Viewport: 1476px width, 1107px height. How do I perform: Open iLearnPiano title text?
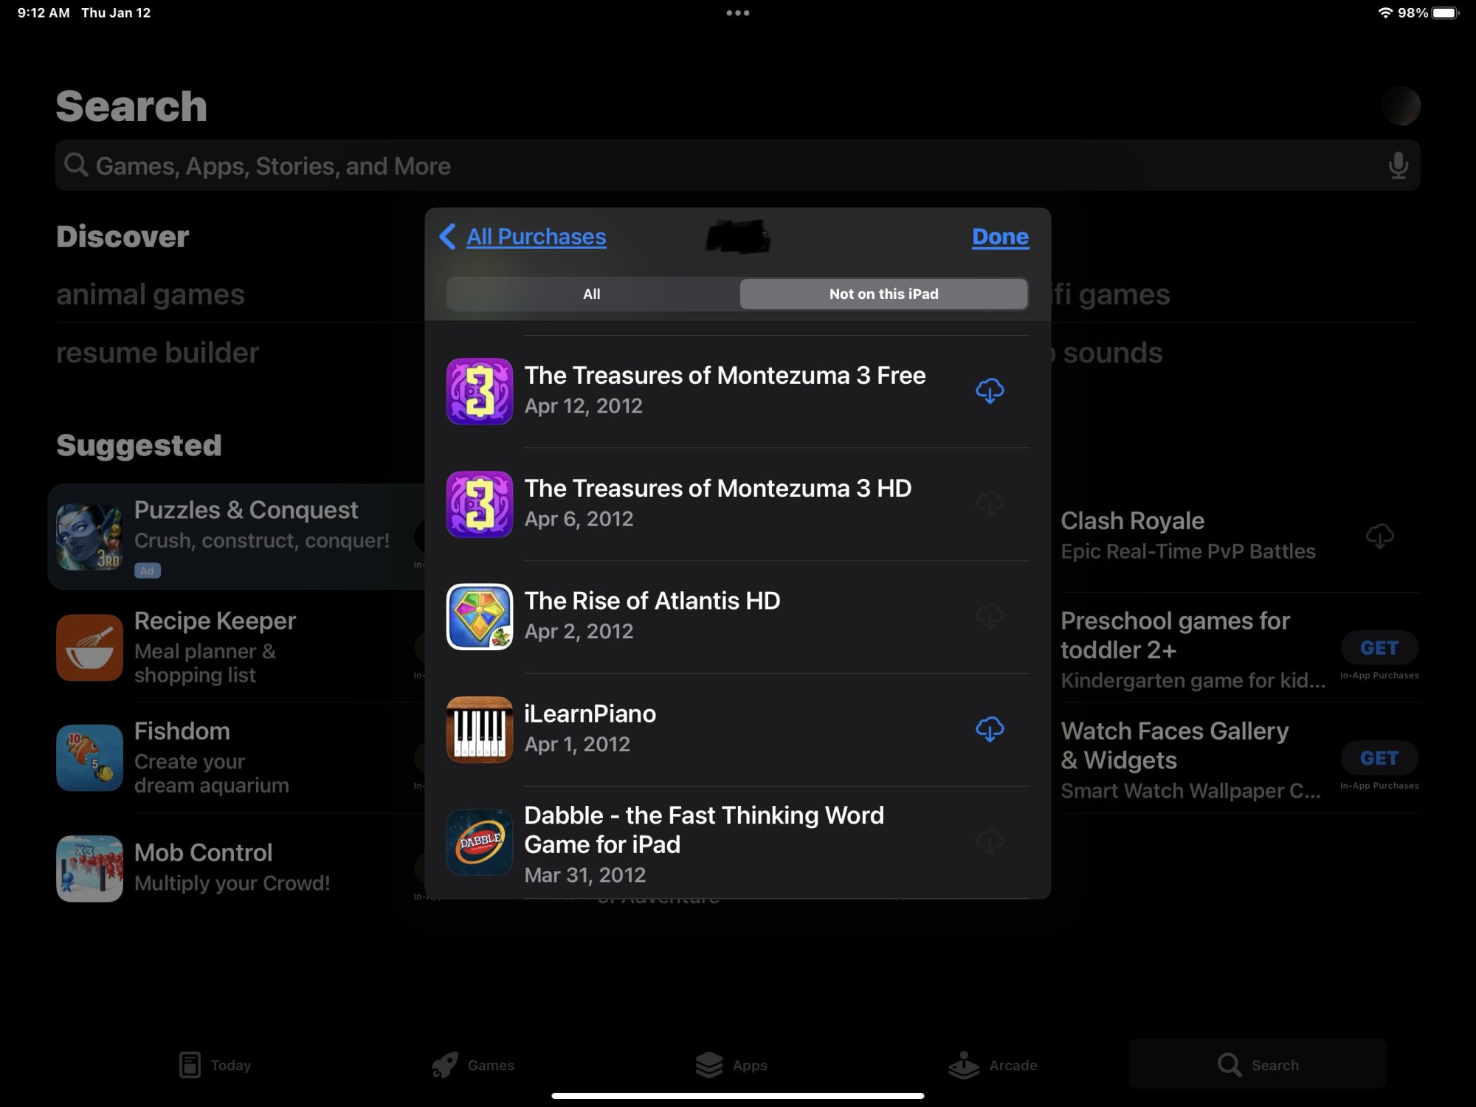pos(590,714)
